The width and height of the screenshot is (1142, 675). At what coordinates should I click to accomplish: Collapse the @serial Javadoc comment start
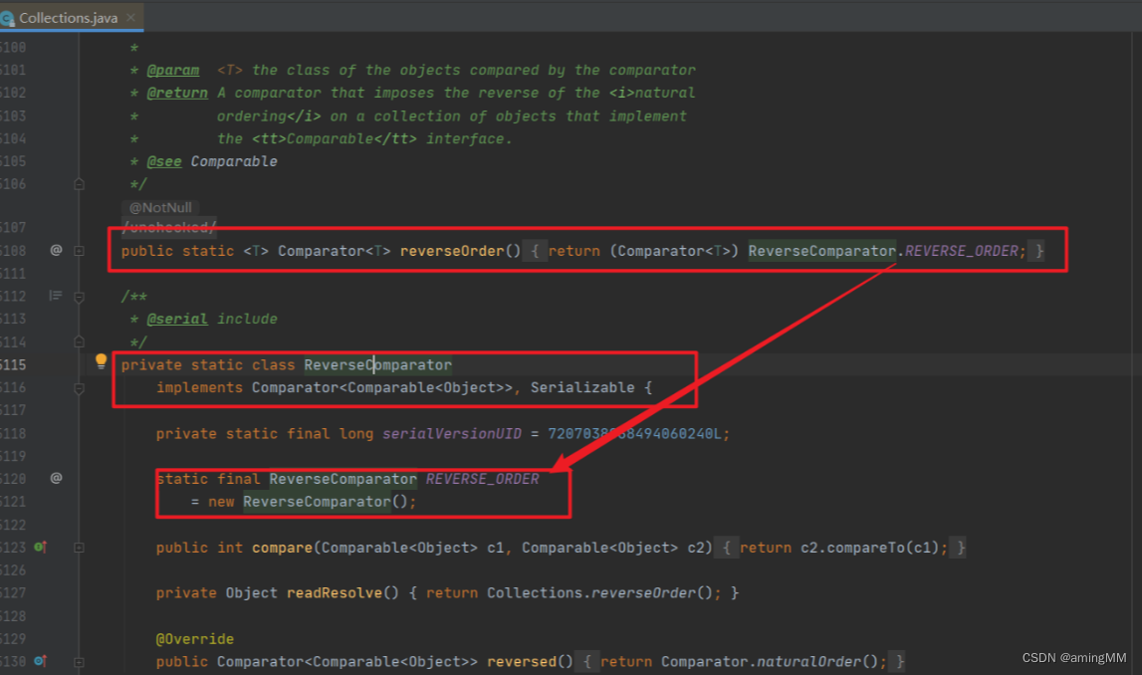[x=80, y=297]
